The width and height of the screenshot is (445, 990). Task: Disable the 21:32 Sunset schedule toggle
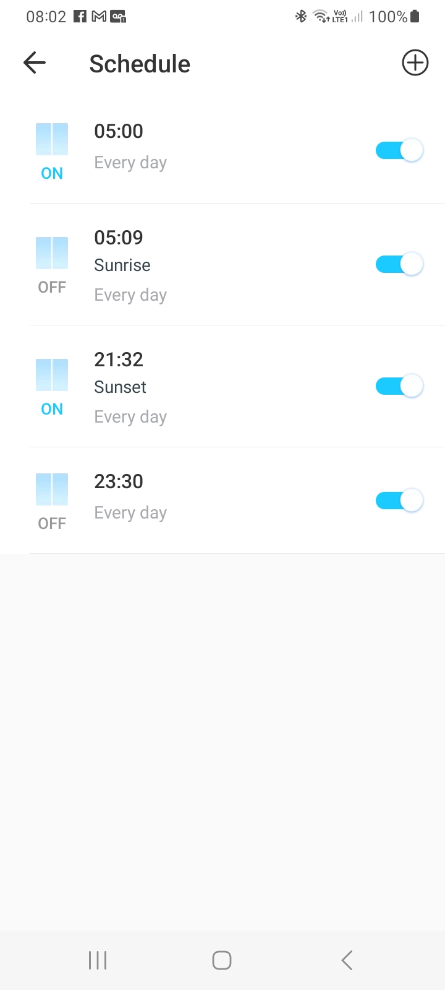click(x=399, y=386)
